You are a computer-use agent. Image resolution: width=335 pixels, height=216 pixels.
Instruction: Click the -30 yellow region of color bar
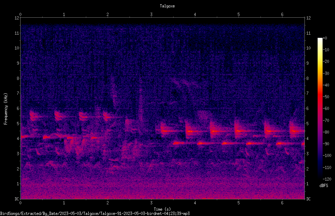pos(320,73)
